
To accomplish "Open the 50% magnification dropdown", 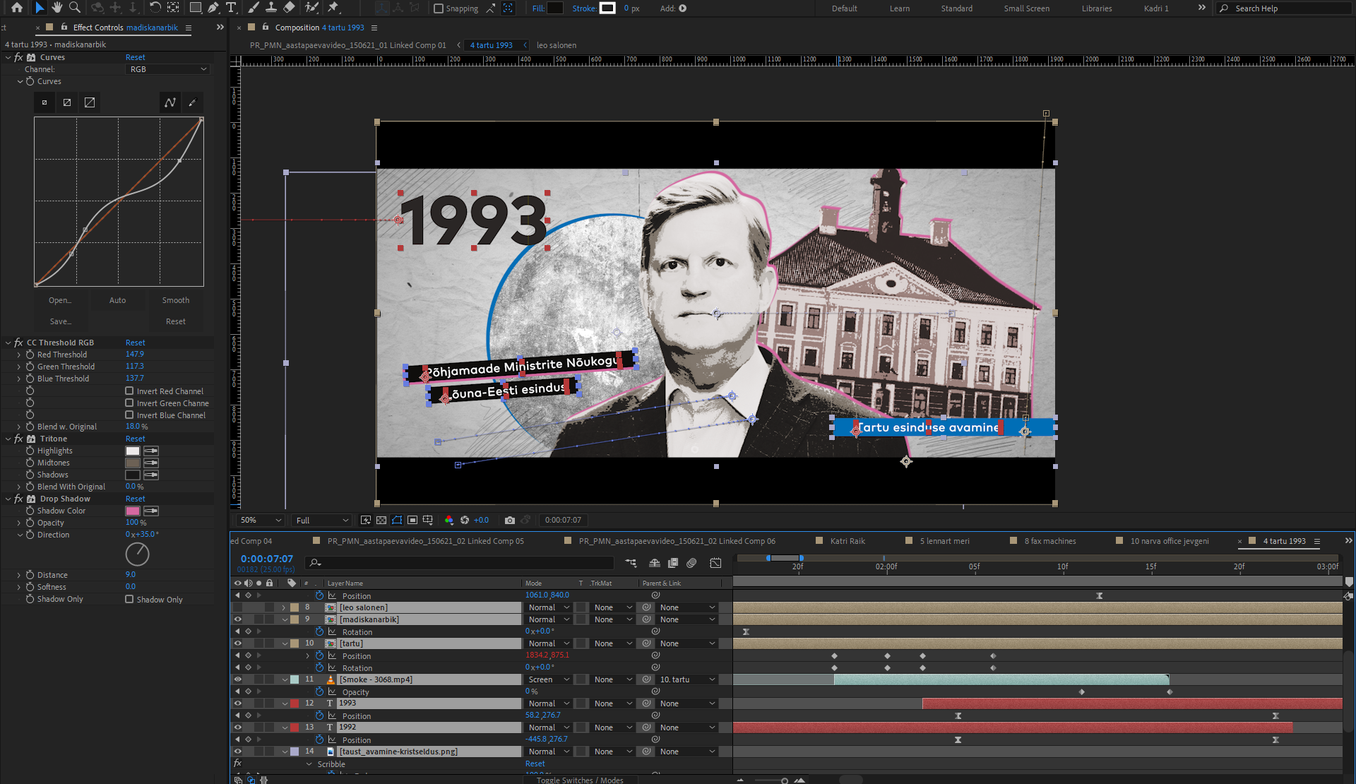I will click(x=261, y=521).
